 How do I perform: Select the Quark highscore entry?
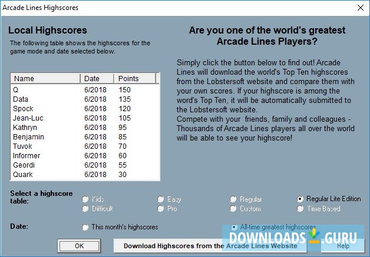tap(85, 175)
